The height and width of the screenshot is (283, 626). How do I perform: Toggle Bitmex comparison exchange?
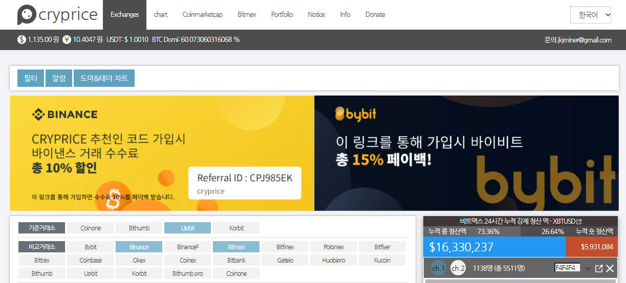pyautogui.click(x=236, y=247)
